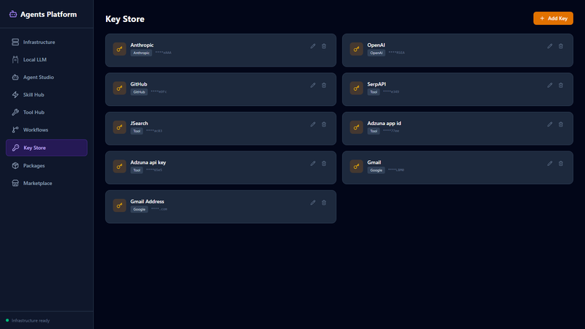
Task: Open the Tool Hub page
Action: click(34, 113)
